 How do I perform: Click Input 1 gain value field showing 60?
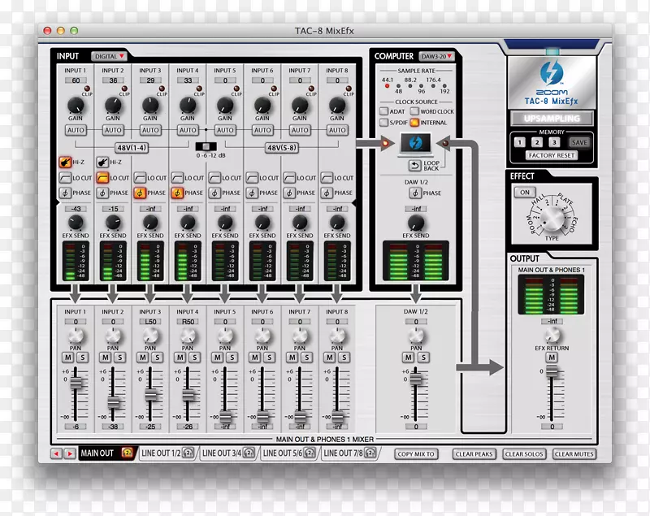click(76, 80)
